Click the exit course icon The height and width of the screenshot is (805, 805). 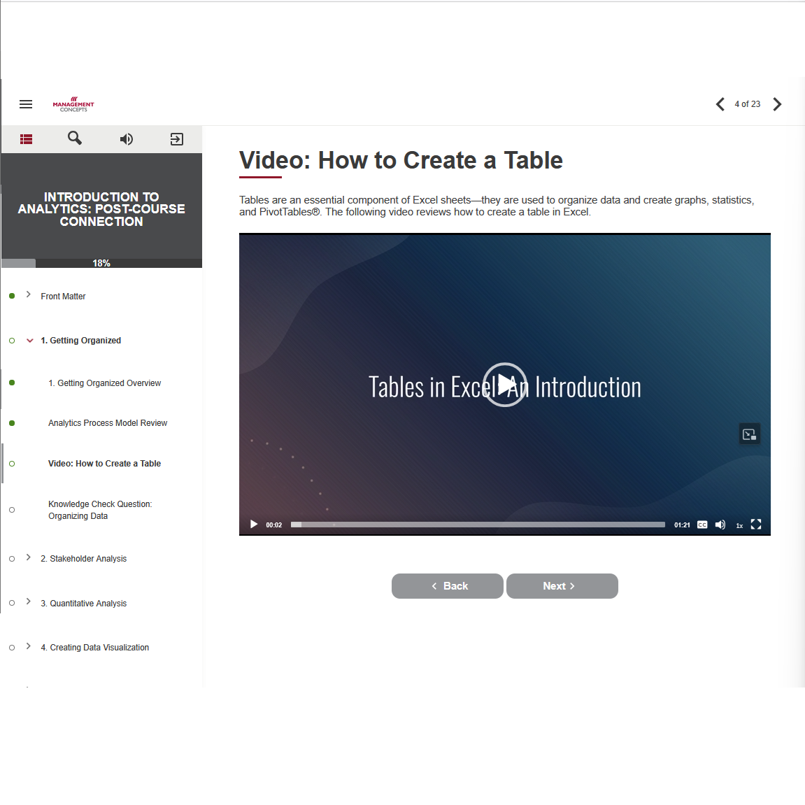[177, 139]
